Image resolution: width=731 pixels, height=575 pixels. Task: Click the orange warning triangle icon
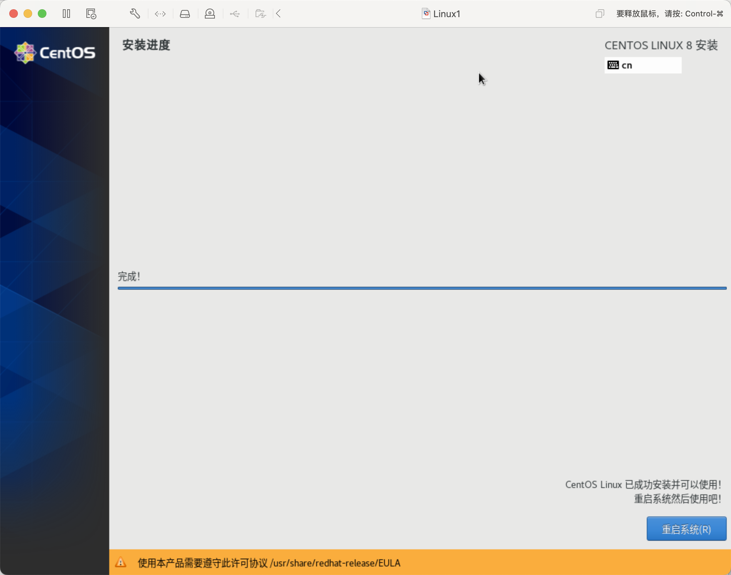(x=121, y=563)
